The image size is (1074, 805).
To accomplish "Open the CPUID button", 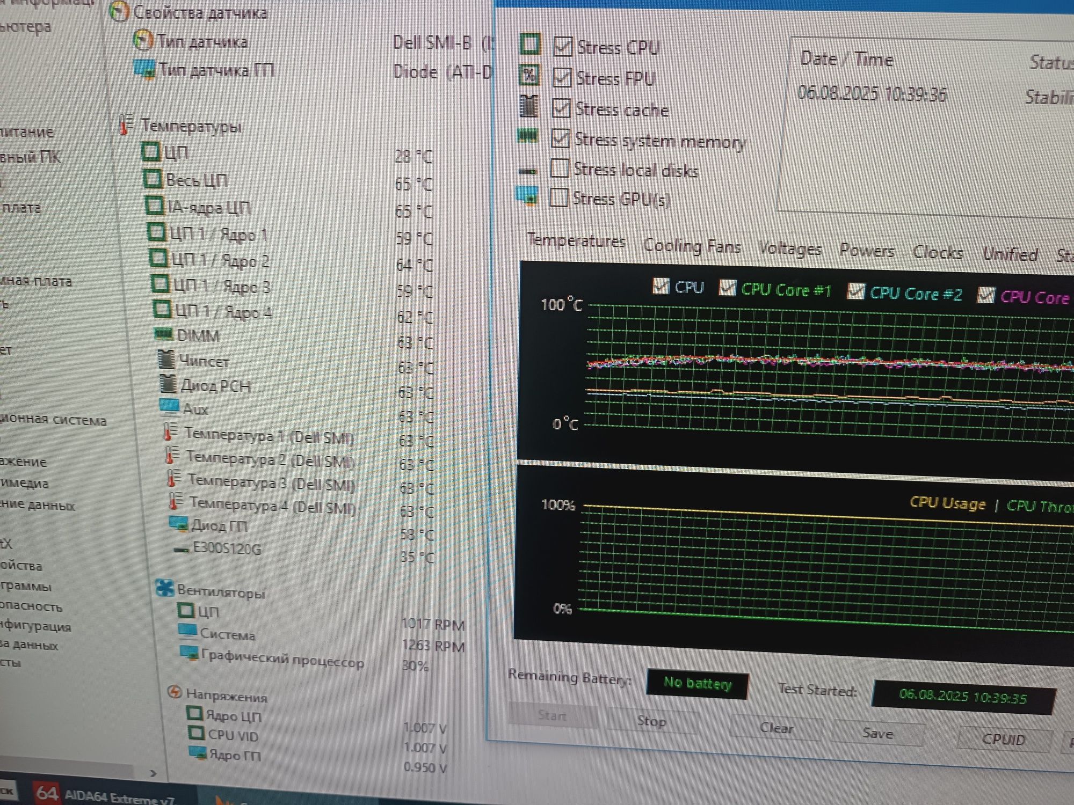I will tap(1004, 740).
